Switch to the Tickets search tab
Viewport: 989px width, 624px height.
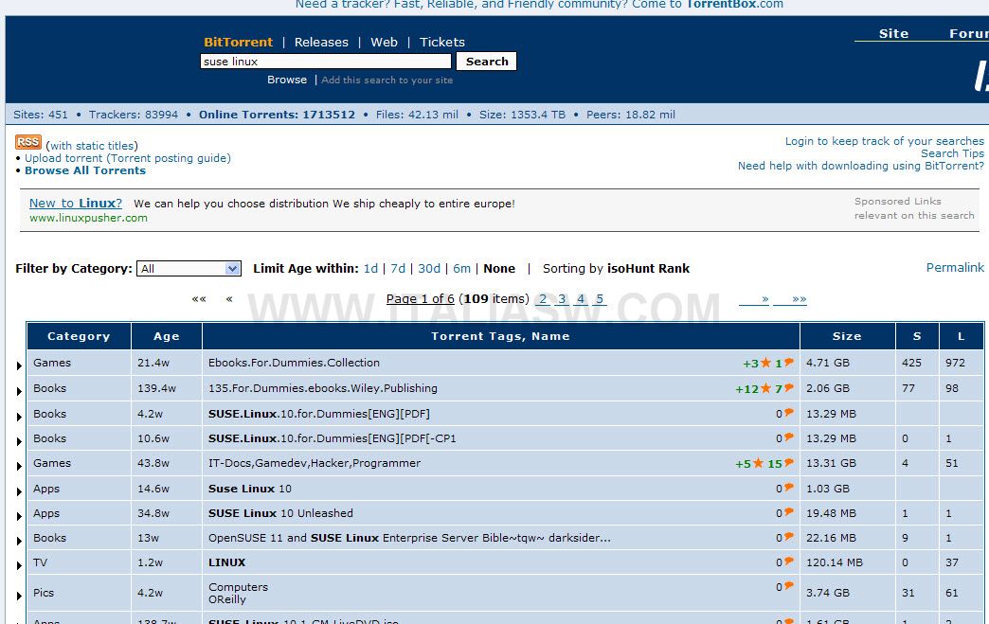[x=441, y=43]
